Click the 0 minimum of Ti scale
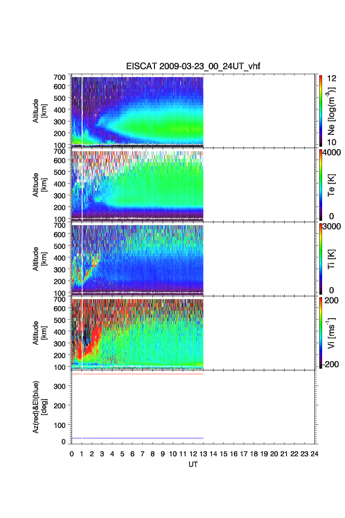The height and width of the screenshot is (518, 345). click(331, 290)
